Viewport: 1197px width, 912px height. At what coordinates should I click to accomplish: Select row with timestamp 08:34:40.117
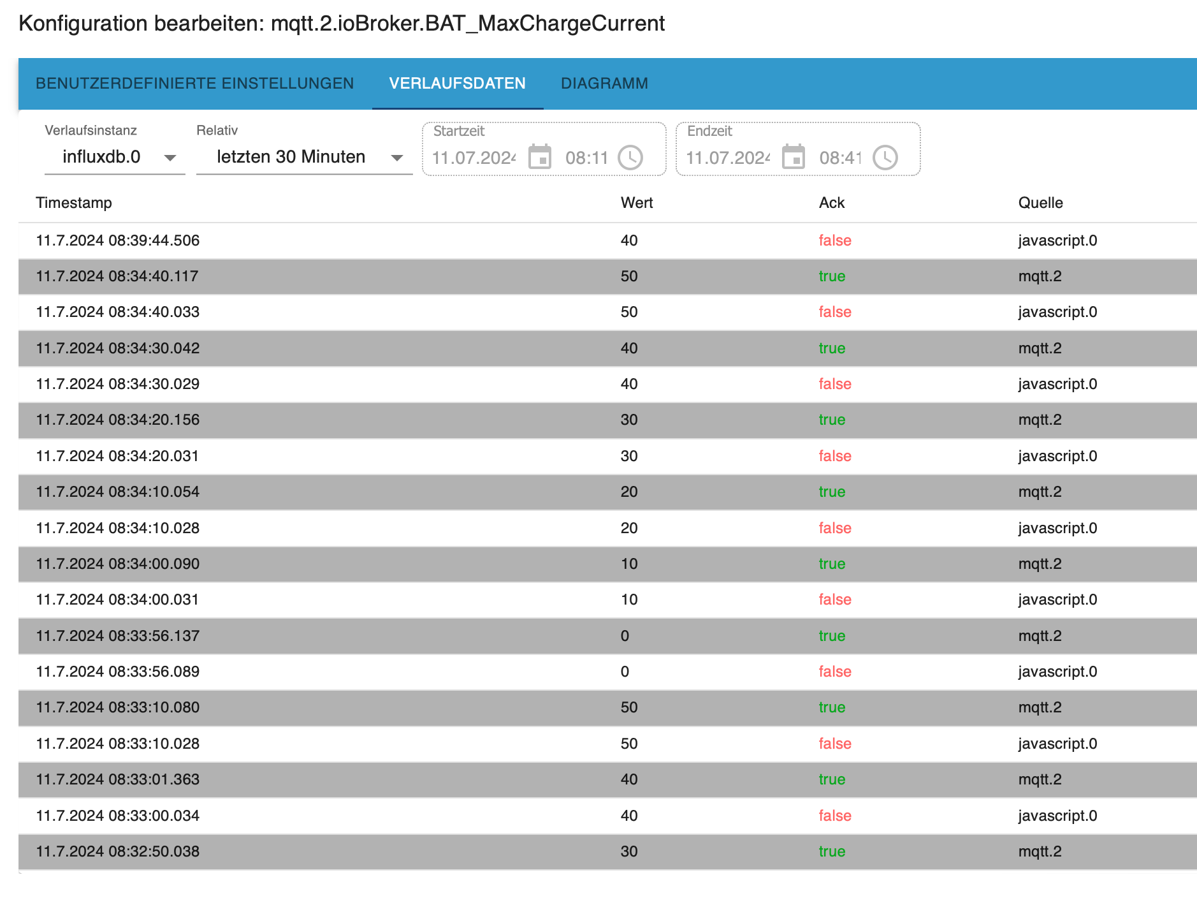pyautogui.click(x=607, y=276)
